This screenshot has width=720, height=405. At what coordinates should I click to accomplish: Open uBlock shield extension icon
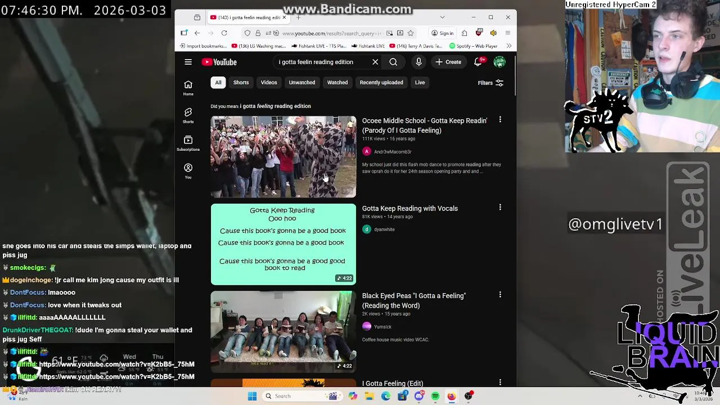(479, 33)
